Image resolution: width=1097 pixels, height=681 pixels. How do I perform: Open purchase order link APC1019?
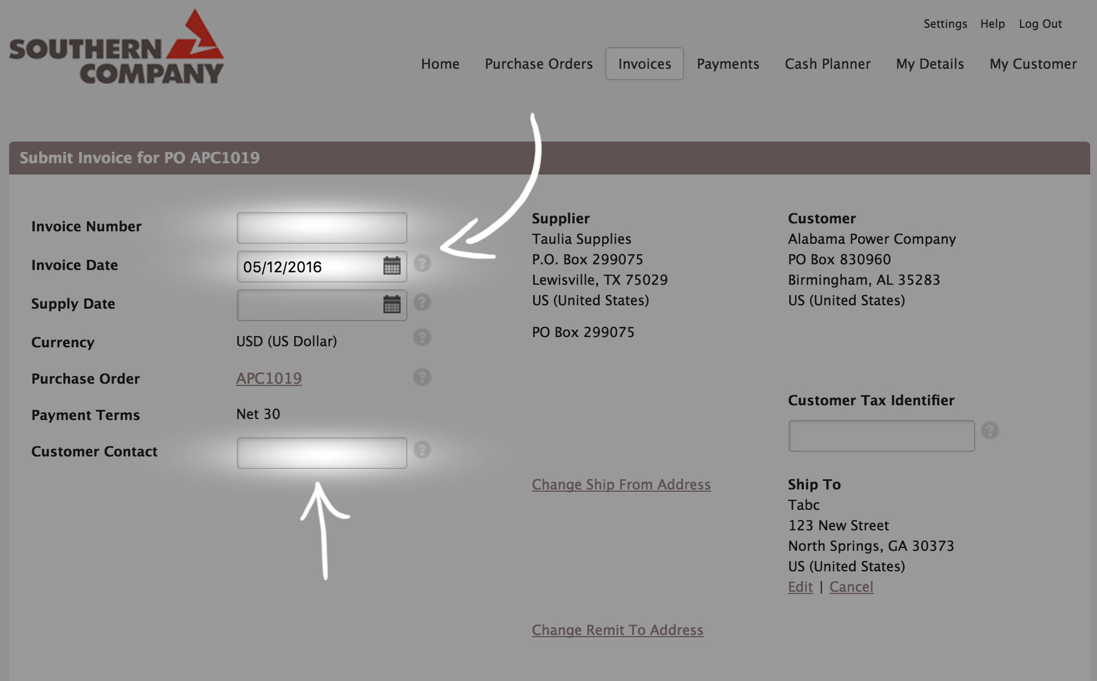[269, 378]
